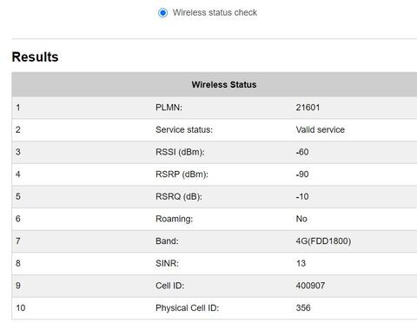Select the Band value 4G(FDD1800)

(323, 241)
